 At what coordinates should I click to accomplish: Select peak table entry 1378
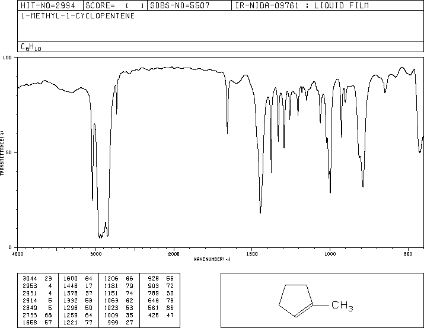point(78,293)
